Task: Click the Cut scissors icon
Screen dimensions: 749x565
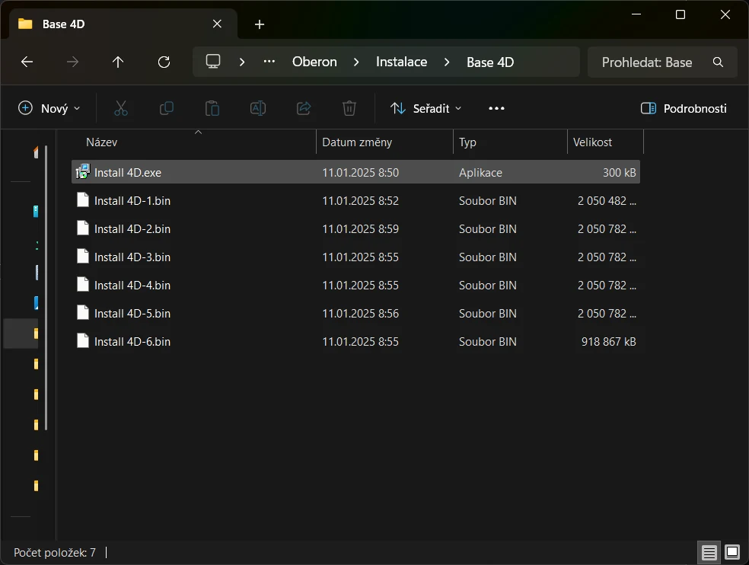Action: click(x=121, y=108)
